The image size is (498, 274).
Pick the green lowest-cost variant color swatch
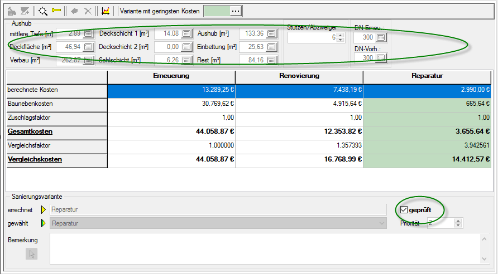pyautogui.click(x=217, y=11)
